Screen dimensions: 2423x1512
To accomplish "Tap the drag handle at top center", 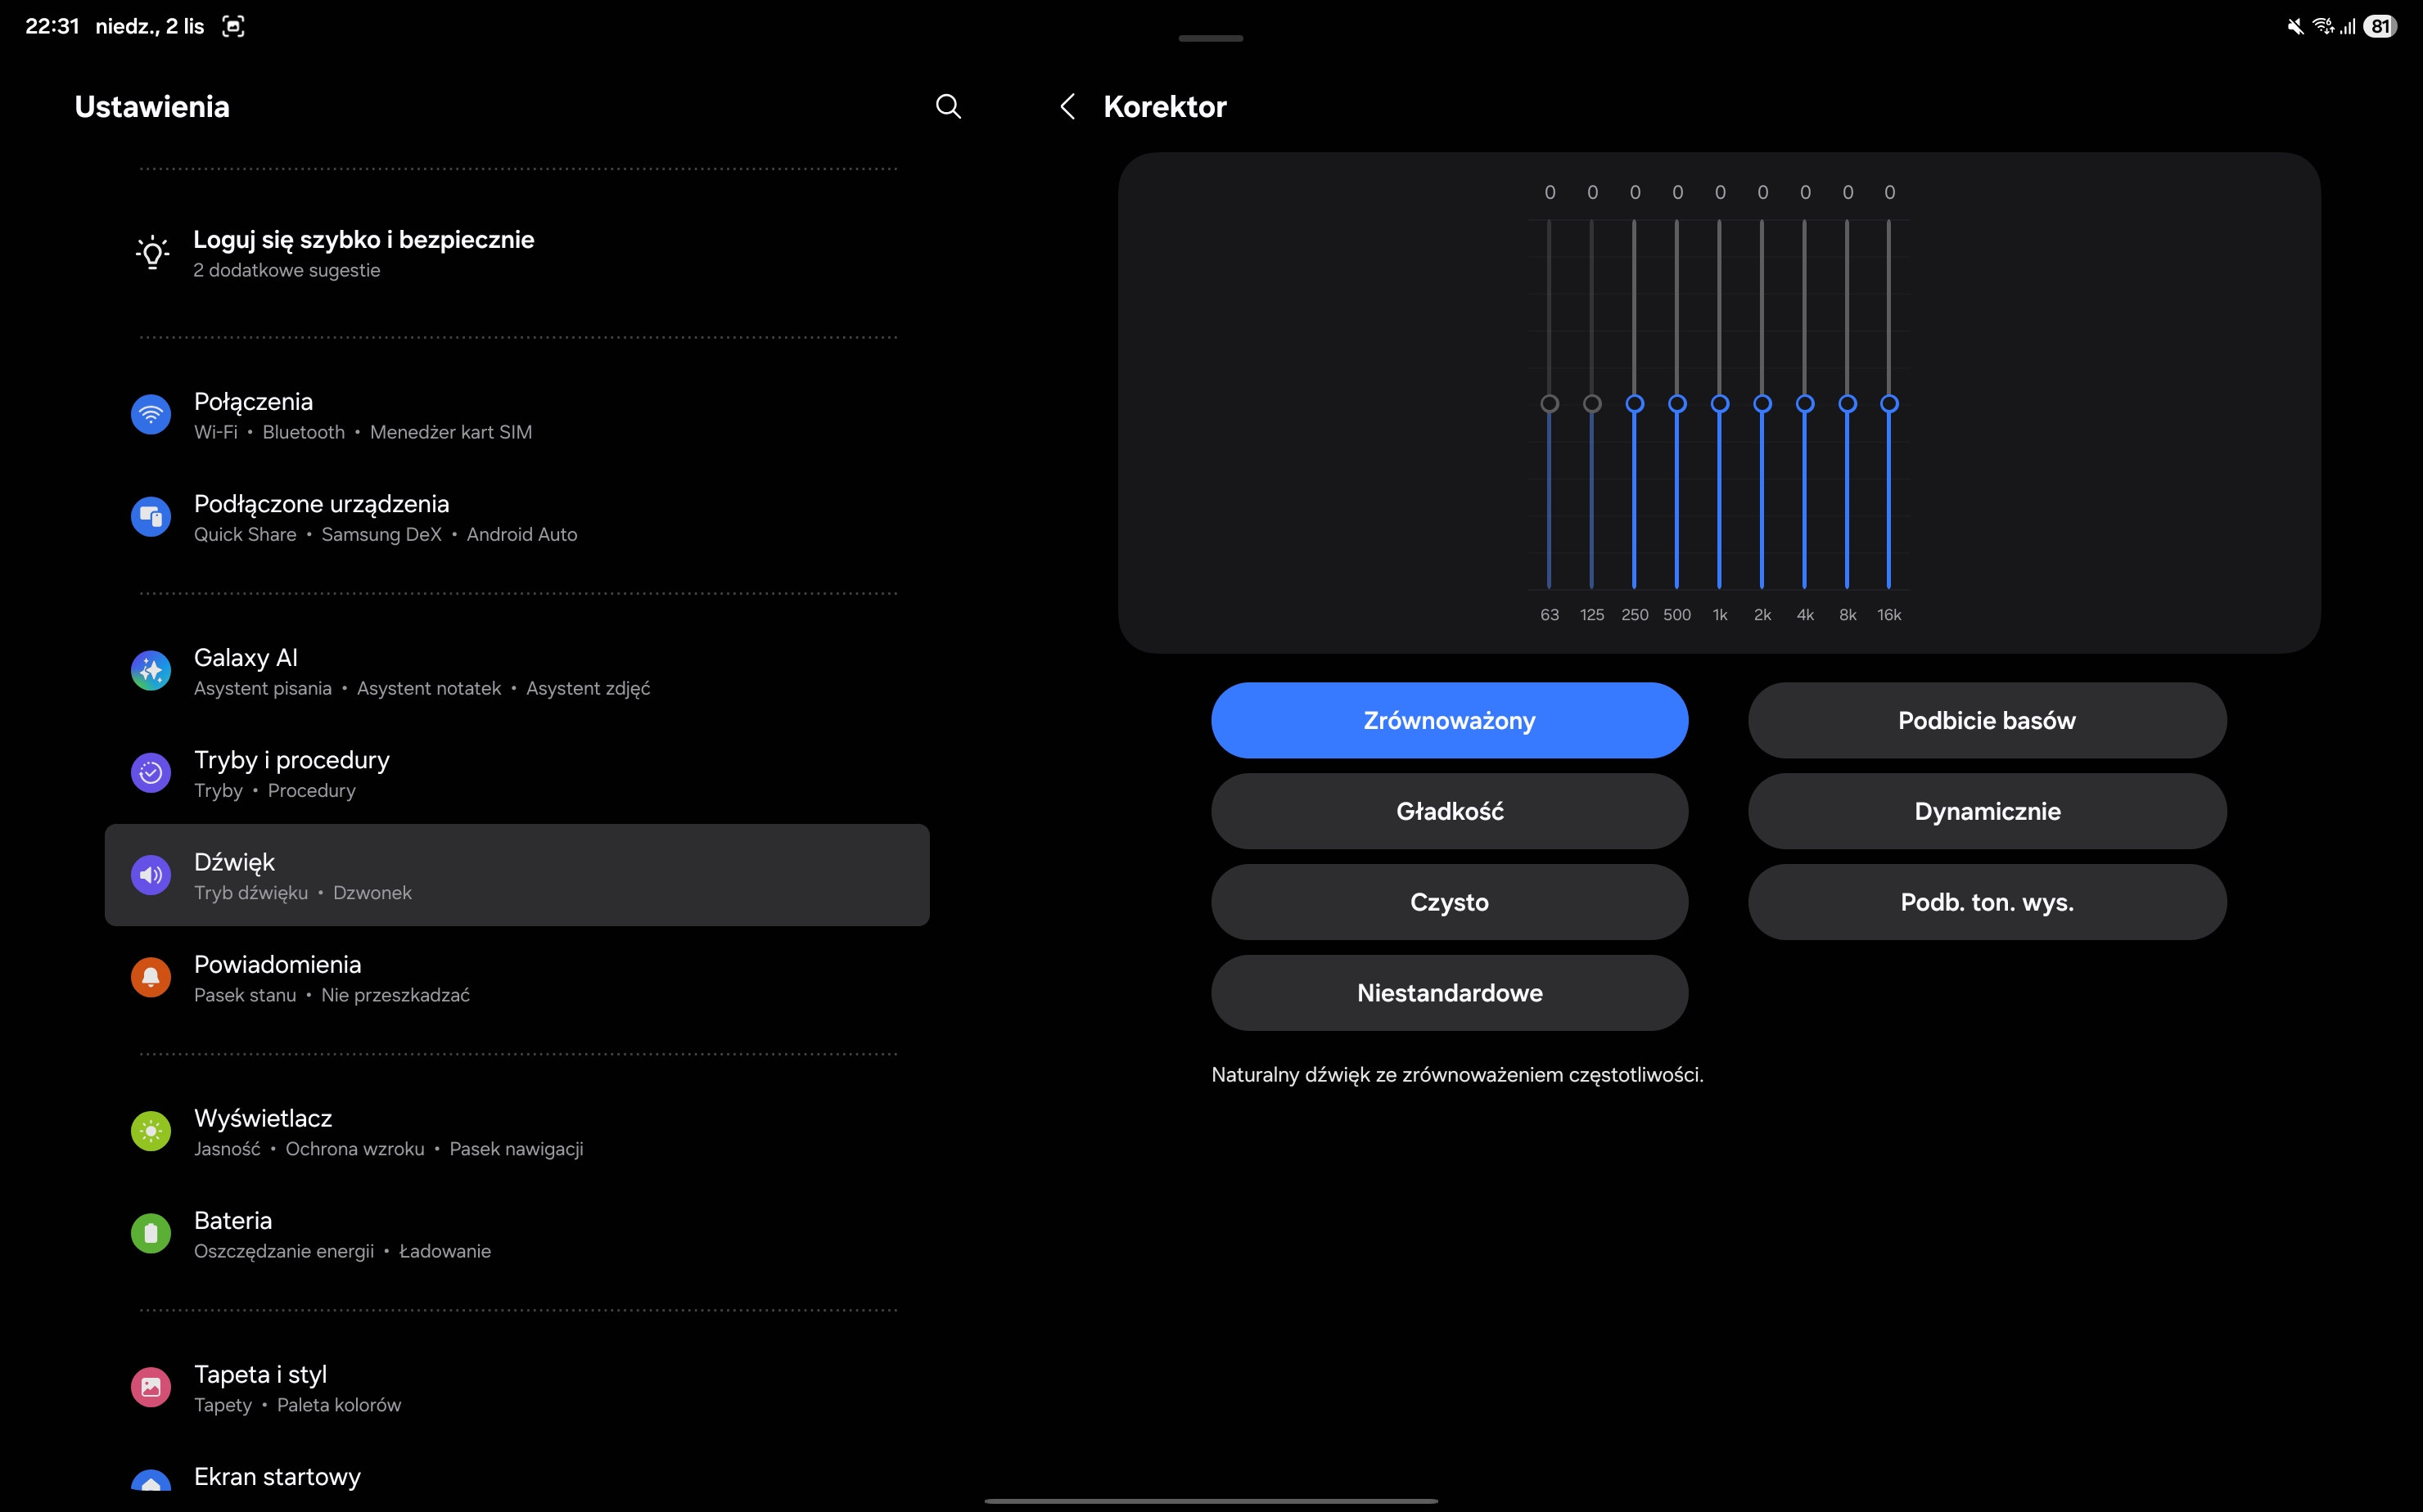I will (x=1211, y=38).
